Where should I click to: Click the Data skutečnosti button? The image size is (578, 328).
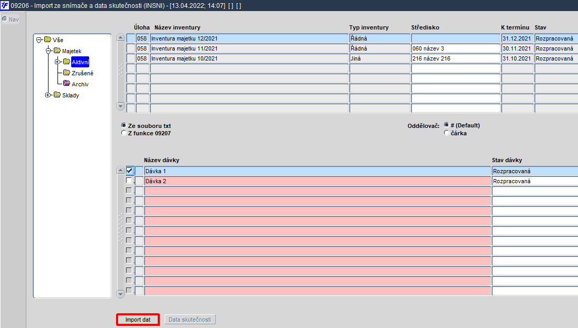point(190,320)
